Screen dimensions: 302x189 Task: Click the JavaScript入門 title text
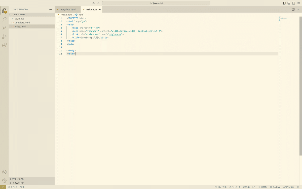coord(89,38)
